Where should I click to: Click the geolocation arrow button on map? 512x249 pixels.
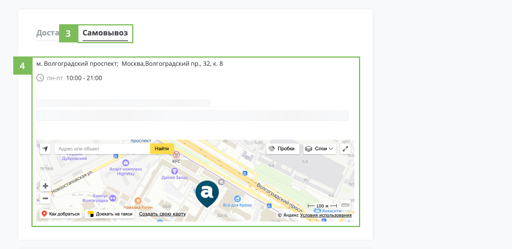click(x=45, y=149)
